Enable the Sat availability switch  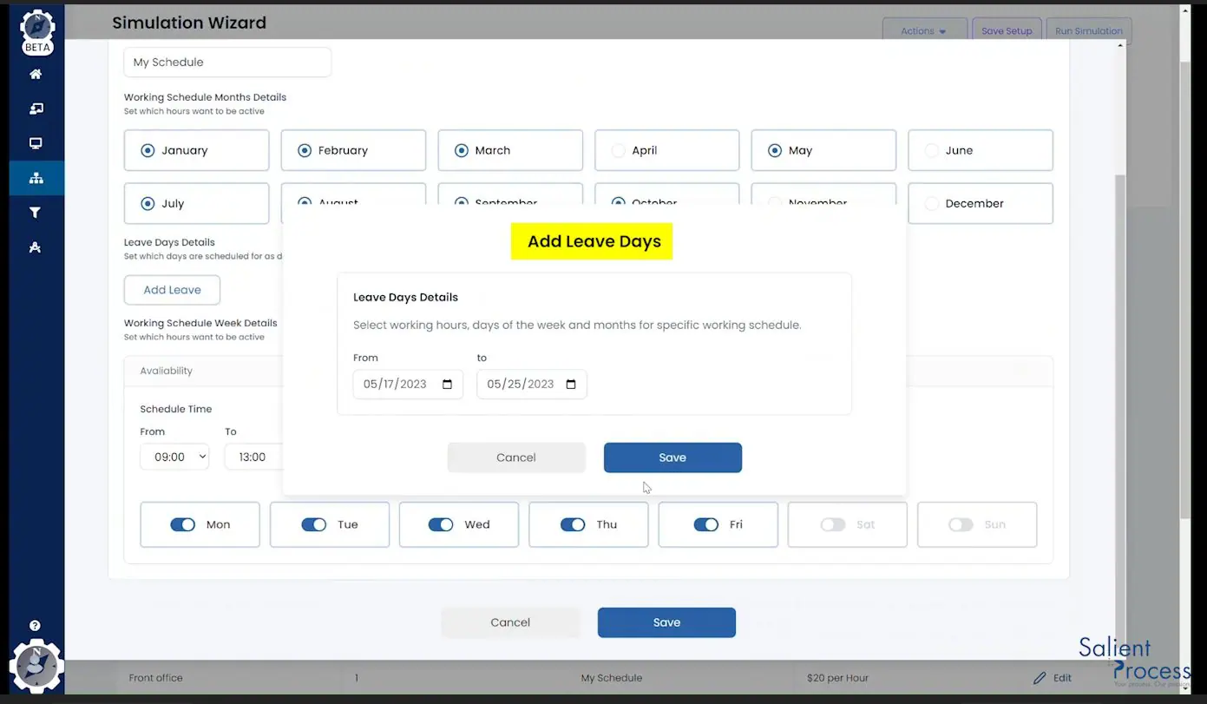point(833,524)
